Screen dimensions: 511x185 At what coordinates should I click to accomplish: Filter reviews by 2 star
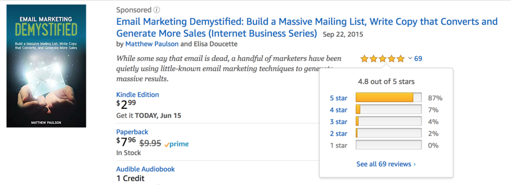339,133
